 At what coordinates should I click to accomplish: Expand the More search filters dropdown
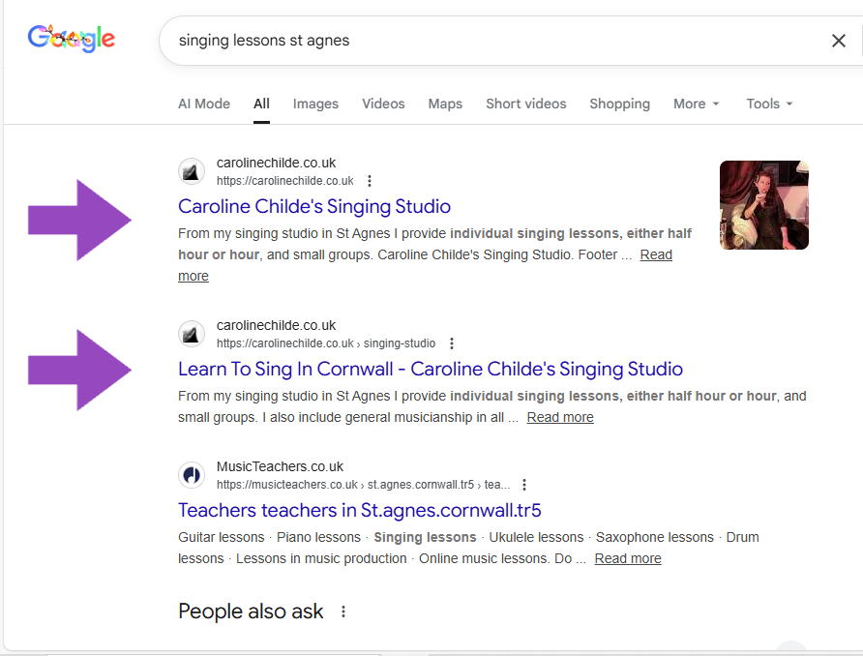point(696,104)
